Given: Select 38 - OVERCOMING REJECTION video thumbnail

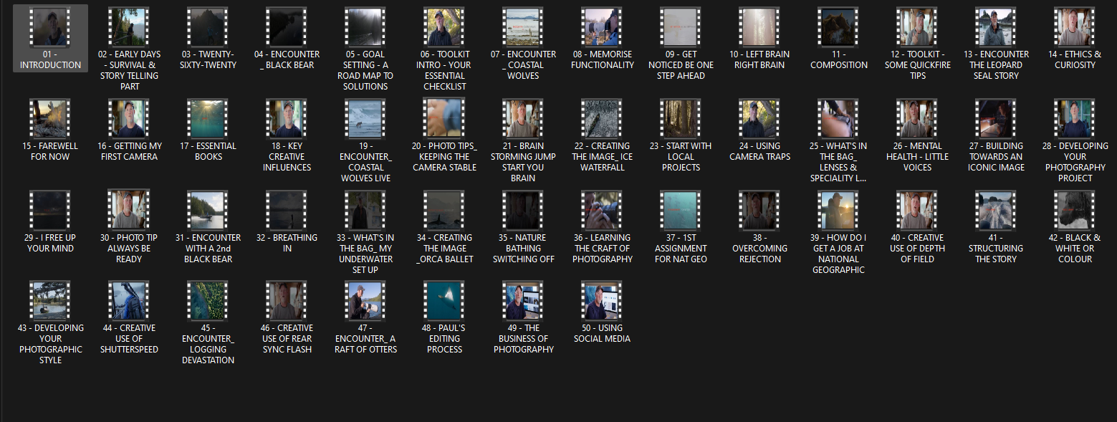Looking at the screenshot, I should pyautogui.click(x=759, y=211).
